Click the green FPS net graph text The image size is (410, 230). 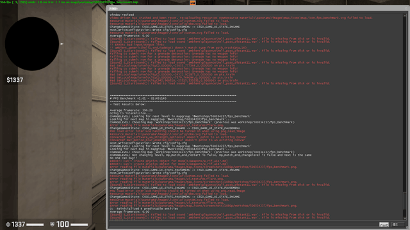coord(69,2)
